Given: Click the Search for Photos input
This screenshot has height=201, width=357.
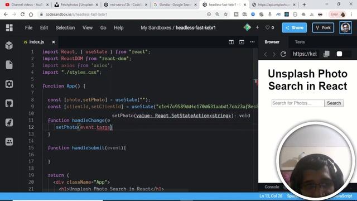Looking at the screenshot, I should click(298, 103).
